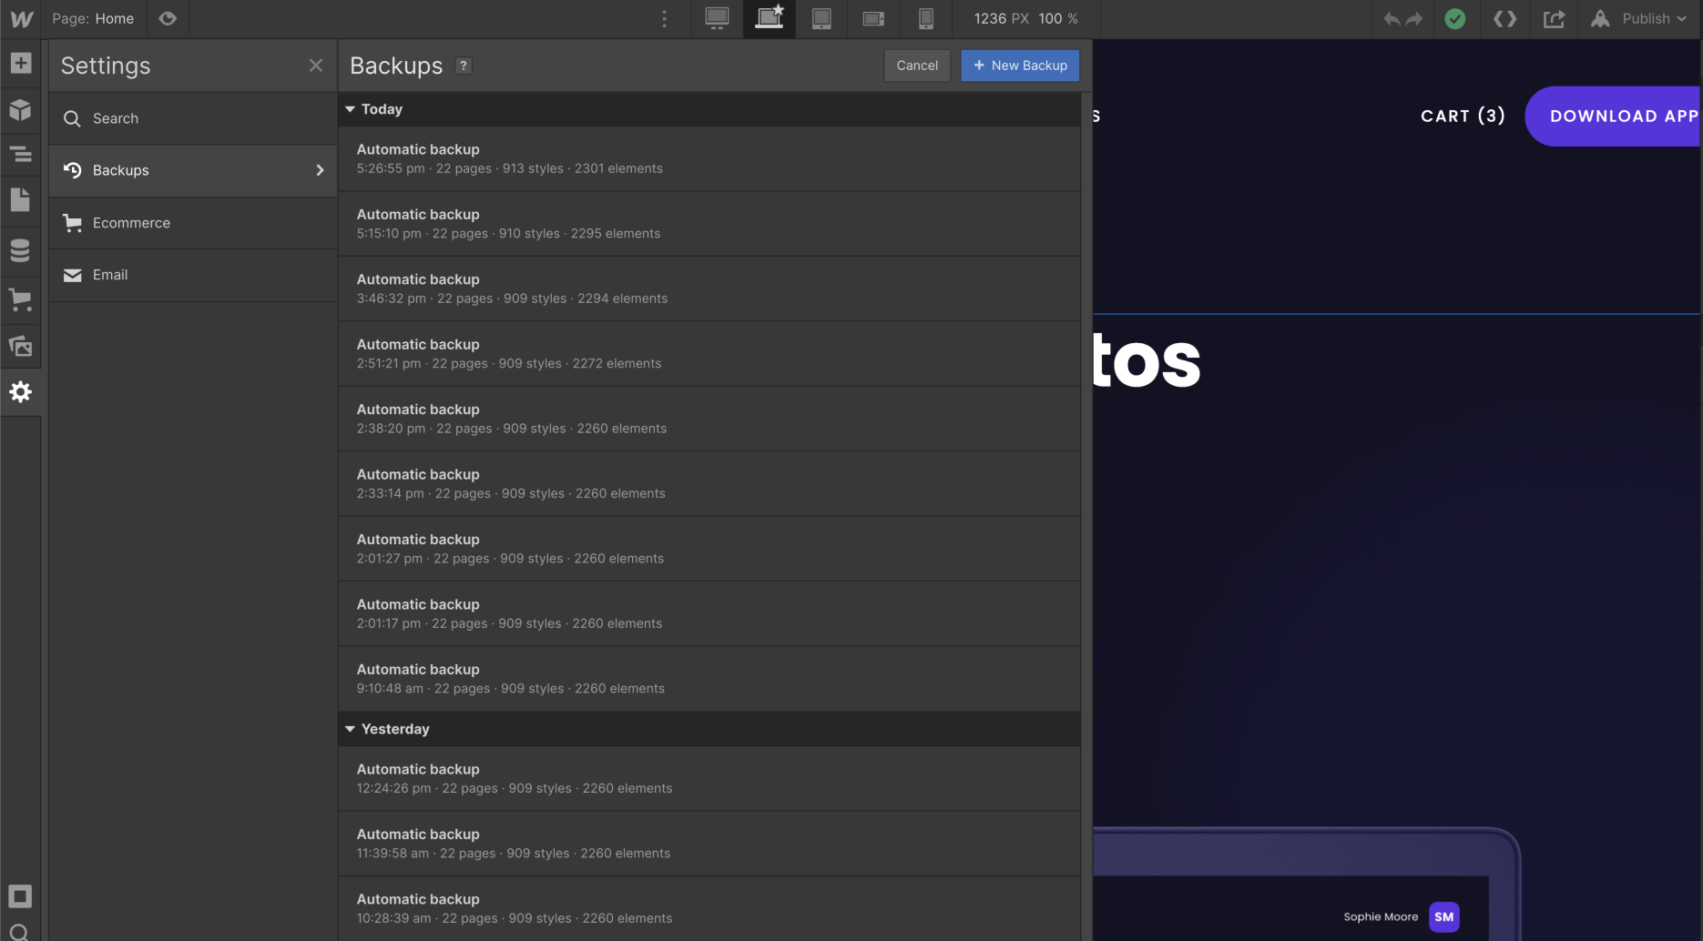The width and height of the screenshot is (1703, 941).
Task: Open the Navigator panel
Action: click(20, 155)
